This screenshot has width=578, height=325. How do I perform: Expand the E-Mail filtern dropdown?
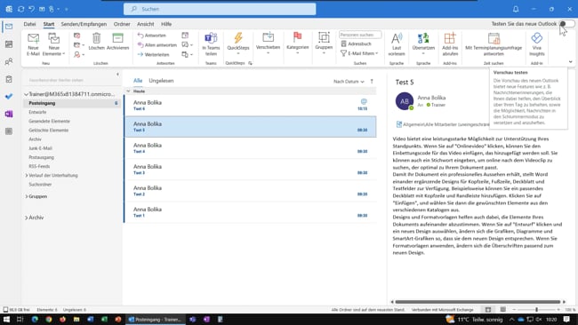(359, 53)
